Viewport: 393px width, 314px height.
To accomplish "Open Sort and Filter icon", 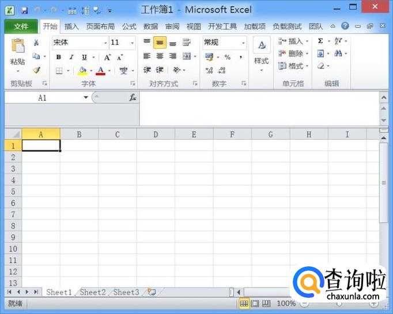I will [x=338, y=41].
